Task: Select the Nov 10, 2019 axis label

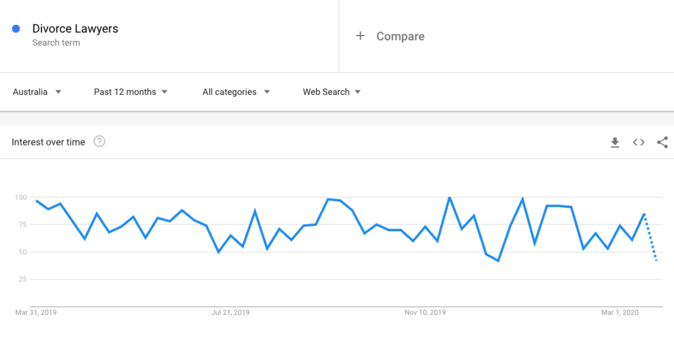Action: click(425, 313)
